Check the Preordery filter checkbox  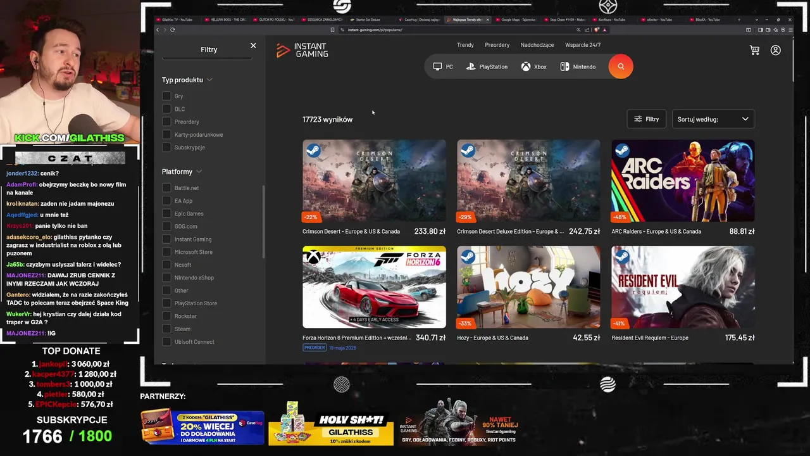click(x=166, y=122)
